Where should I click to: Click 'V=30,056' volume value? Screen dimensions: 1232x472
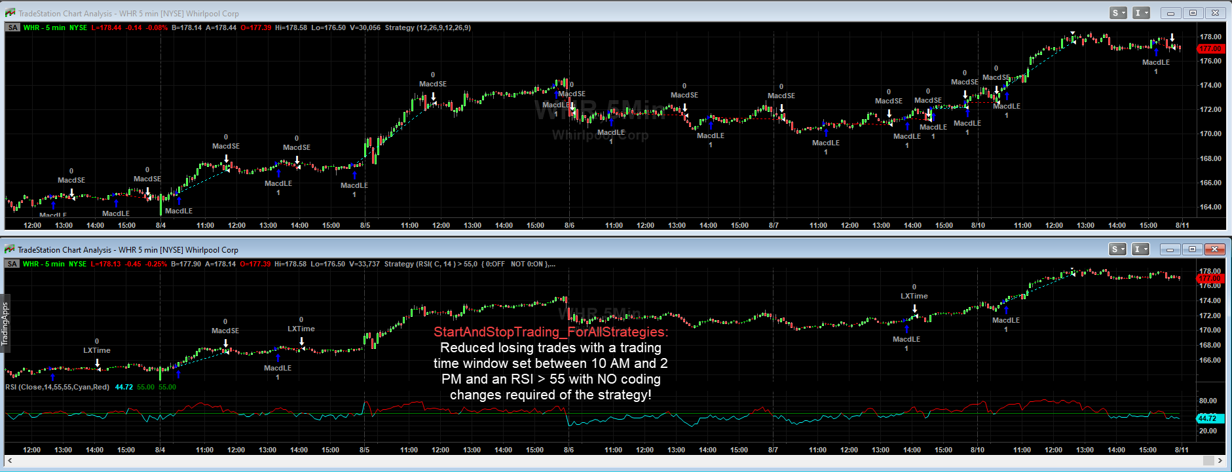(x=365, y=27)
